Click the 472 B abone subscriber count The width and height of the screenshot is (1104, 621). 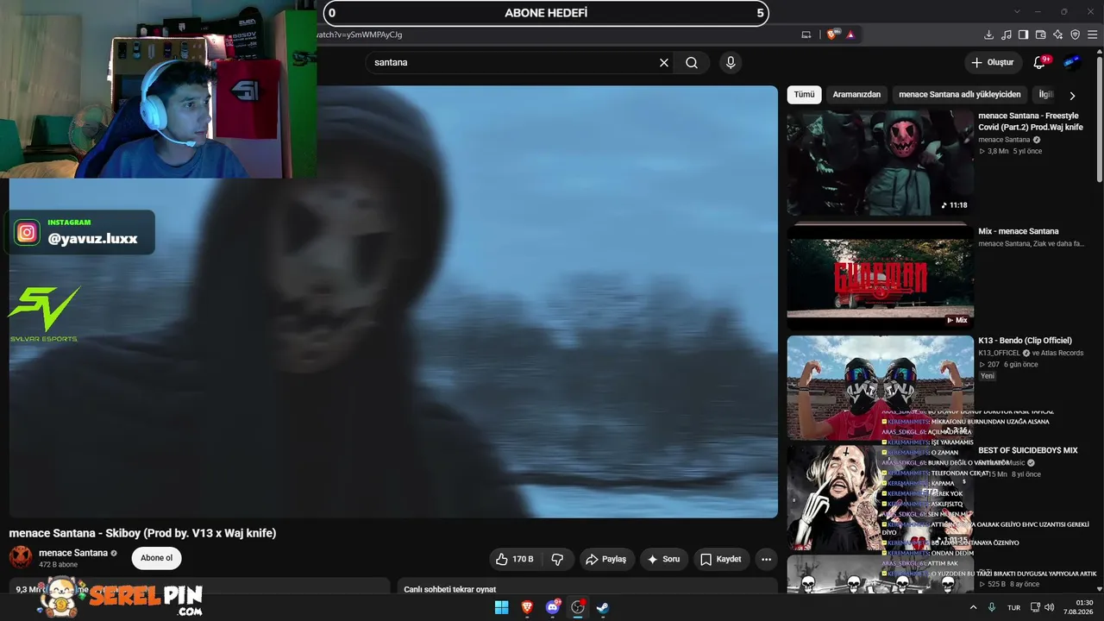click(59, 565)
